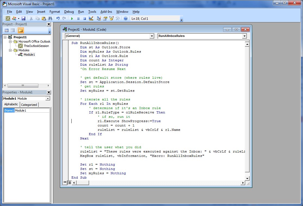Collapse the Modules tree node
The height and width of the screenshot is (206, 303).
(10, 50)
